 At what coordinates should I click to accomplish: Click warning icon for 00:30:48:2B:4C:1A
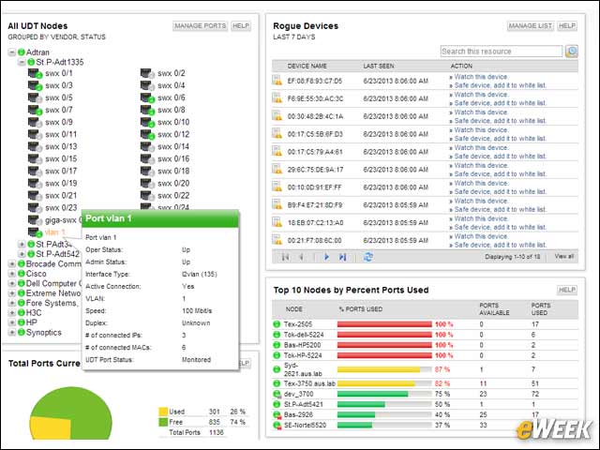pos(277,116)
